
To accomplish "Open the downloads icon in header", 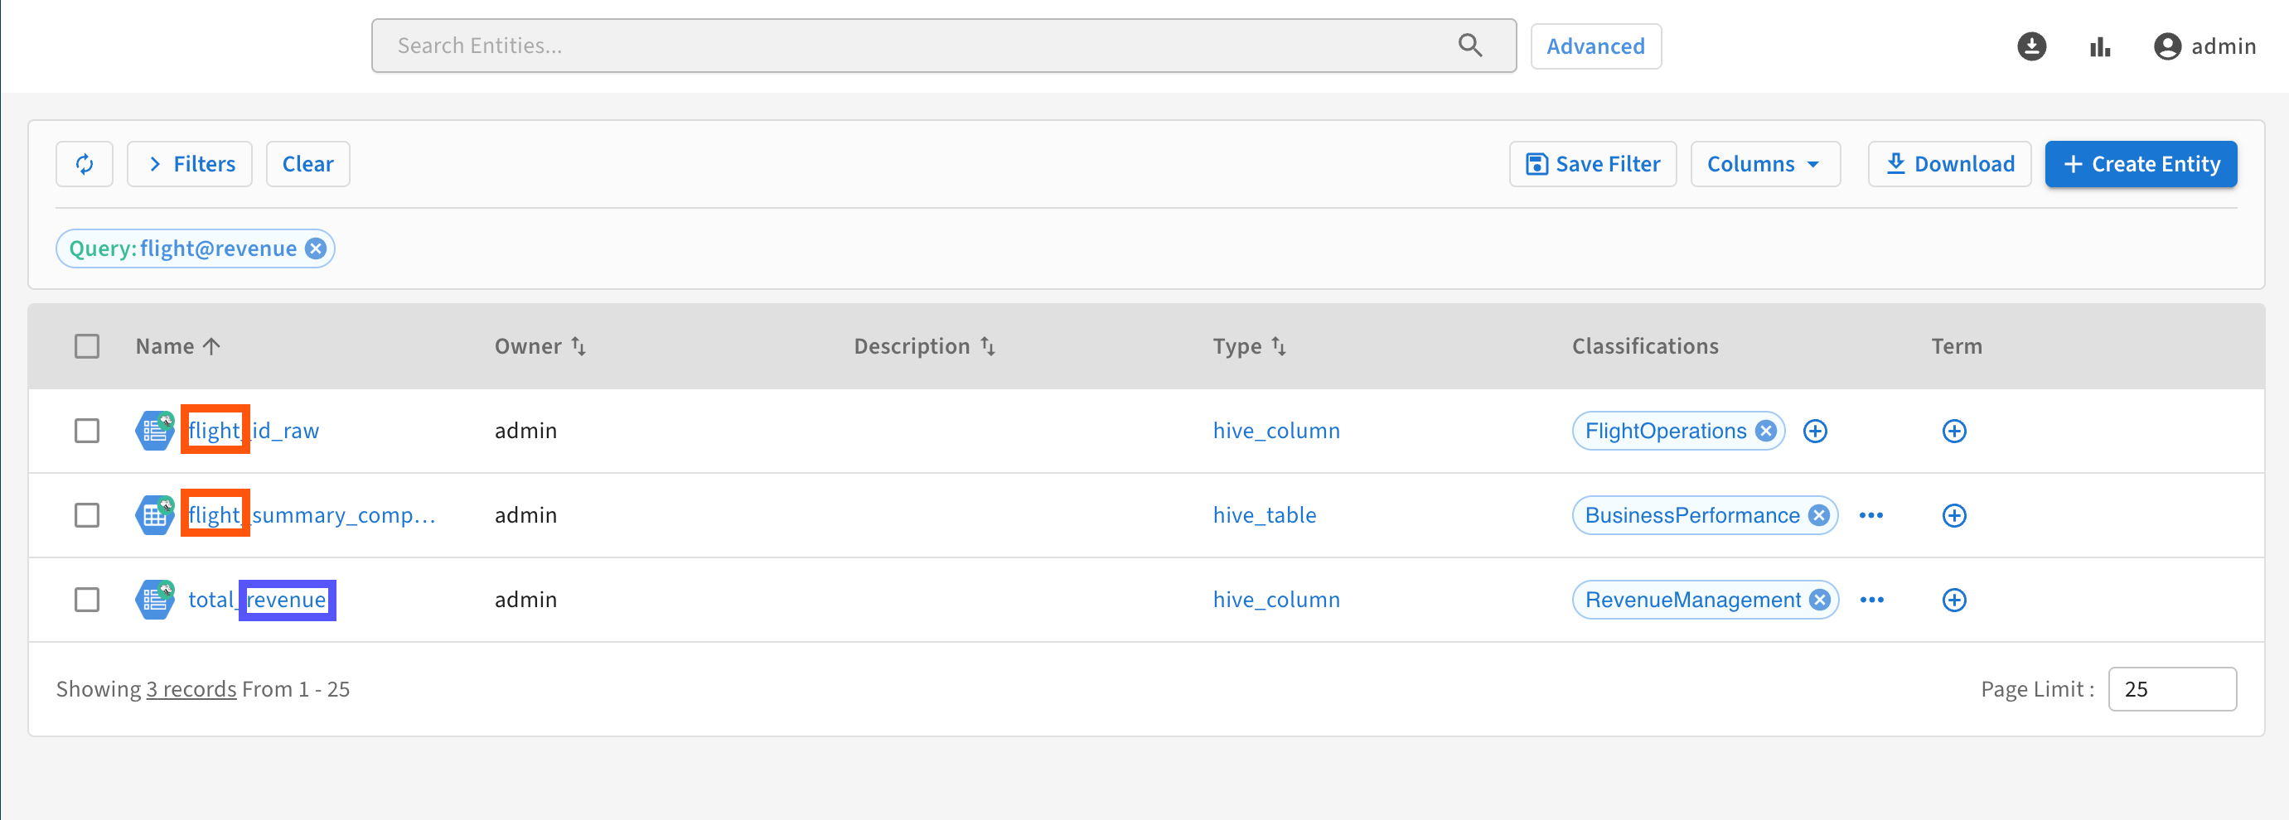I will point(2031,46).
